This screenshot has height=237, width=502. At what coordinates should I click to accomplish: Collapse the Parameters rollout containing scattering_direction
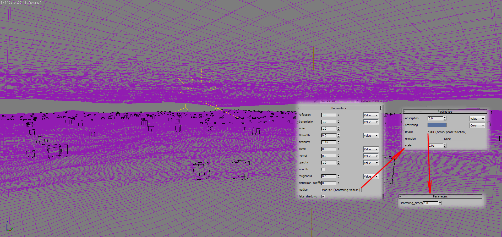click(440, 196)
